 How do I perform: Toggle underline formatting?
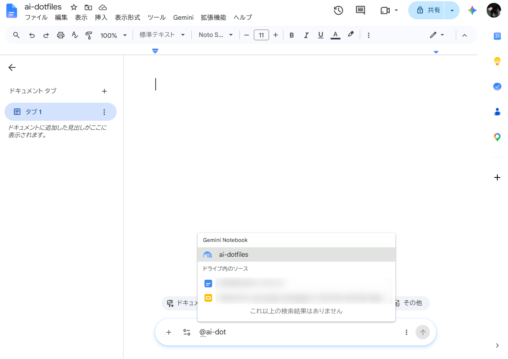pos(321,35)
